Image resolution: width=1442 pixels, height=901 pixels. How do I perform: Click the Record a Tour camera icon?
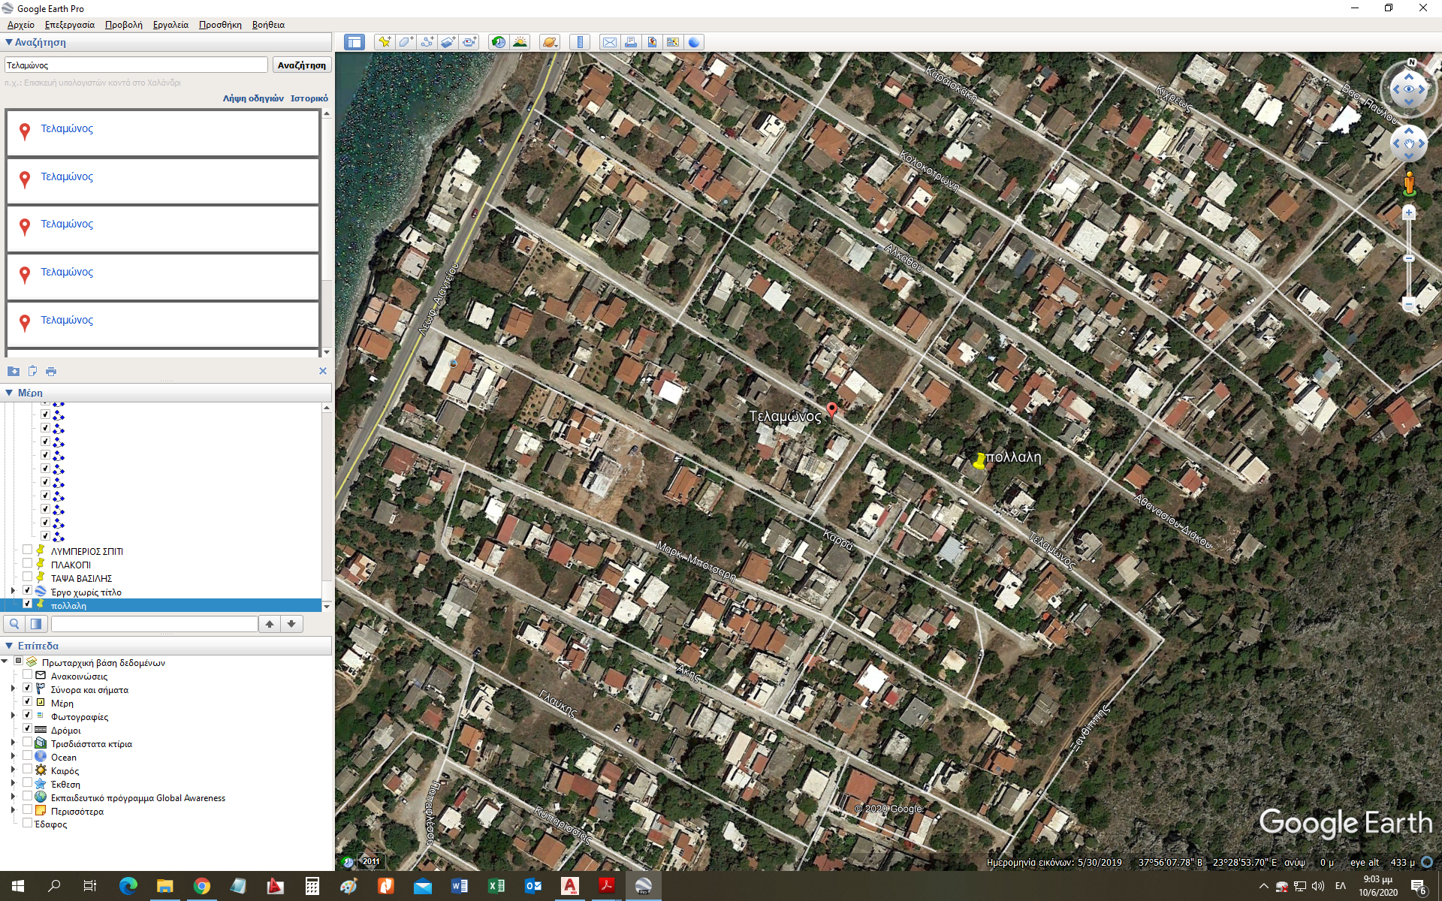(469, 42)
